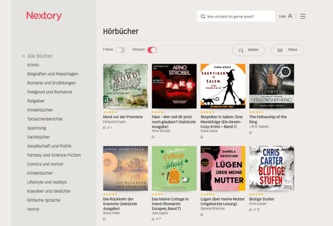Open author link Arno Strobel

tap(162, 131)
